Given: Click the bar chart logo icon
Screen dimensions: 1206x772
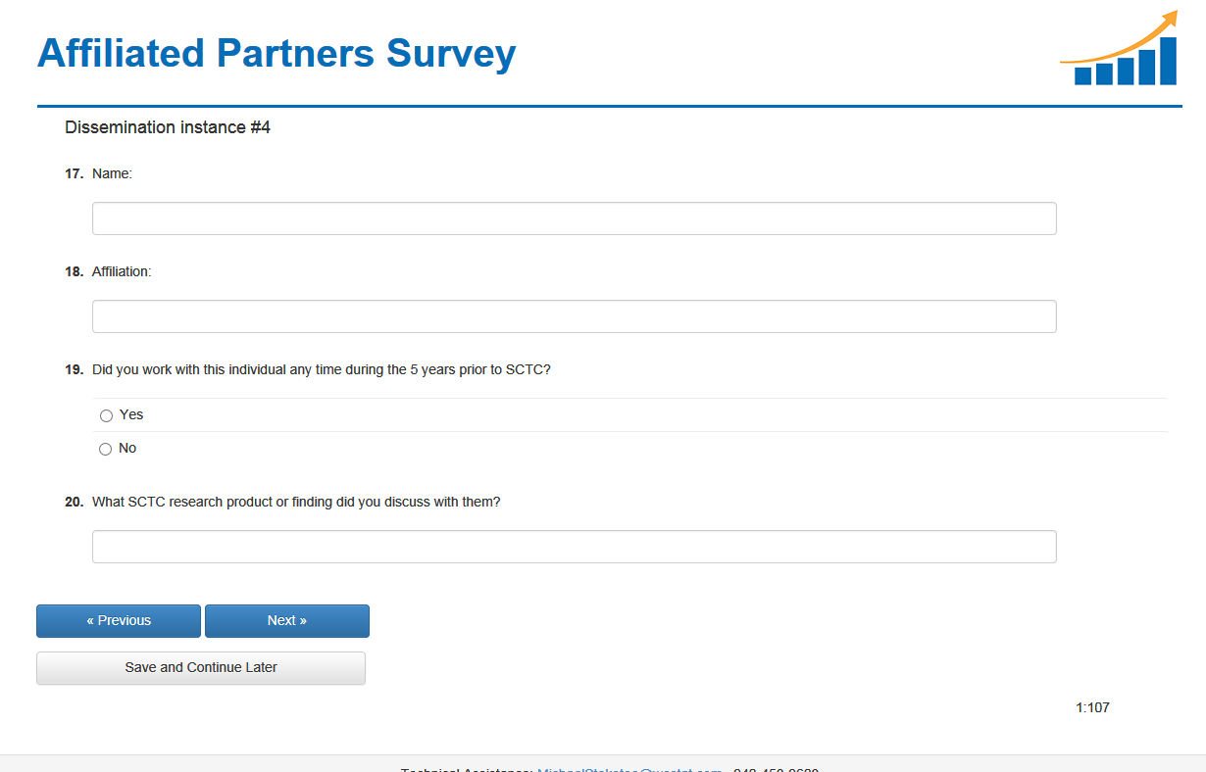Looking at the screenshot, I should [x=1120, y=51].
